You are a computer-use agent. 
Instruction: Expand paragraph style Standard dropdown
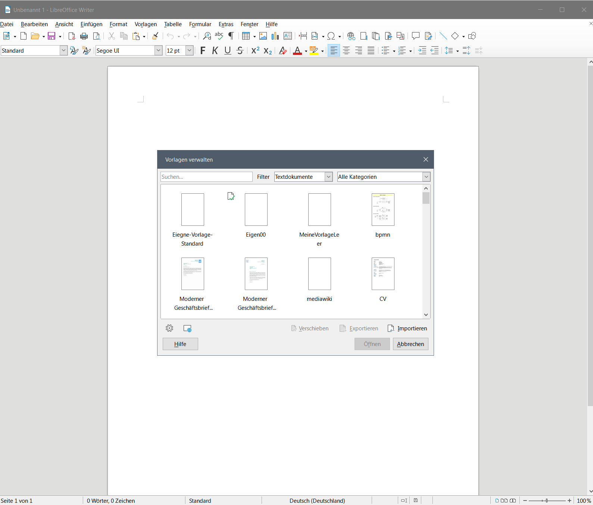63,50
